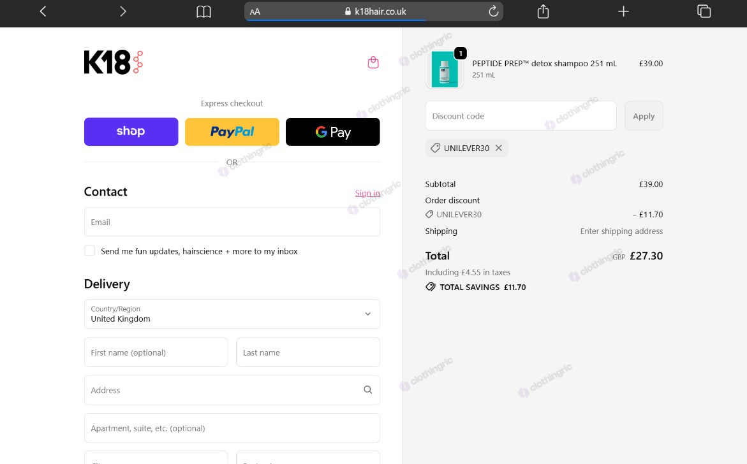The width and height of the screenshot is (747, 464).
Task: Remove the UNILEVER30 discount code tag
Action: 499,148
